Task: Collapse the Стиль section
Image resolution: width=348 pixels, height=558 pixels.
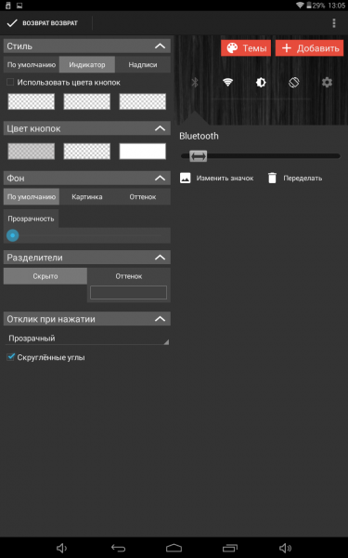Action: [x=161, y=46]
